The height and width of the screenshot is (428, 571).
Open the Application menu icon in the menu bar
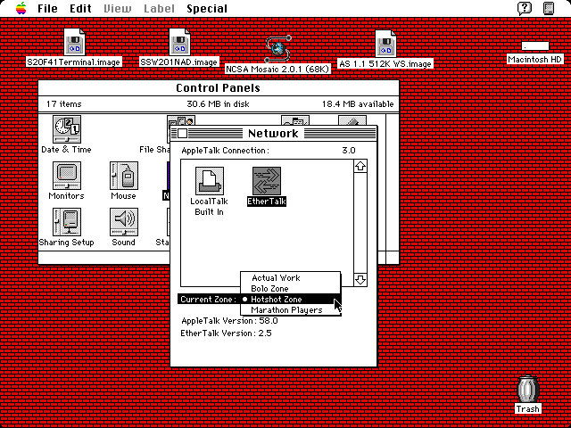tap(549, 8)
